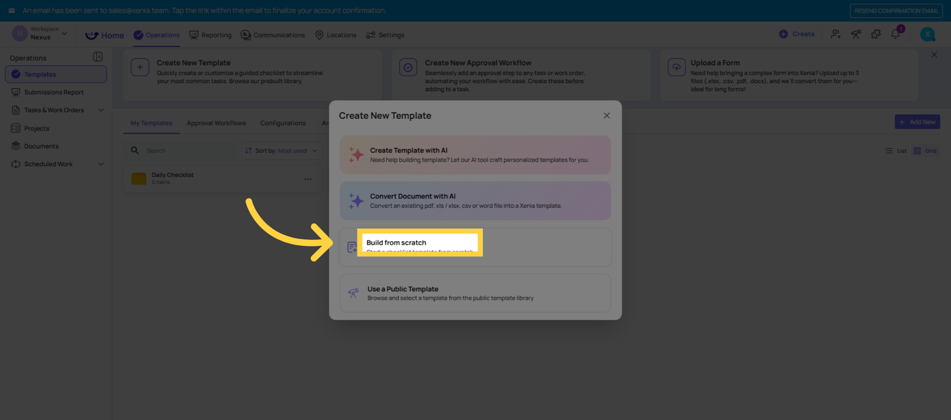
Task: Close the Create New Template dialog
Action: point(606,115)
